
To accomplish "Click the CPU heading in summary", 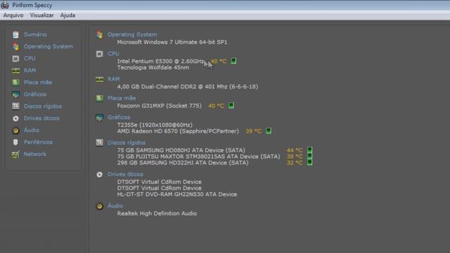I will (x=113, y=53).
